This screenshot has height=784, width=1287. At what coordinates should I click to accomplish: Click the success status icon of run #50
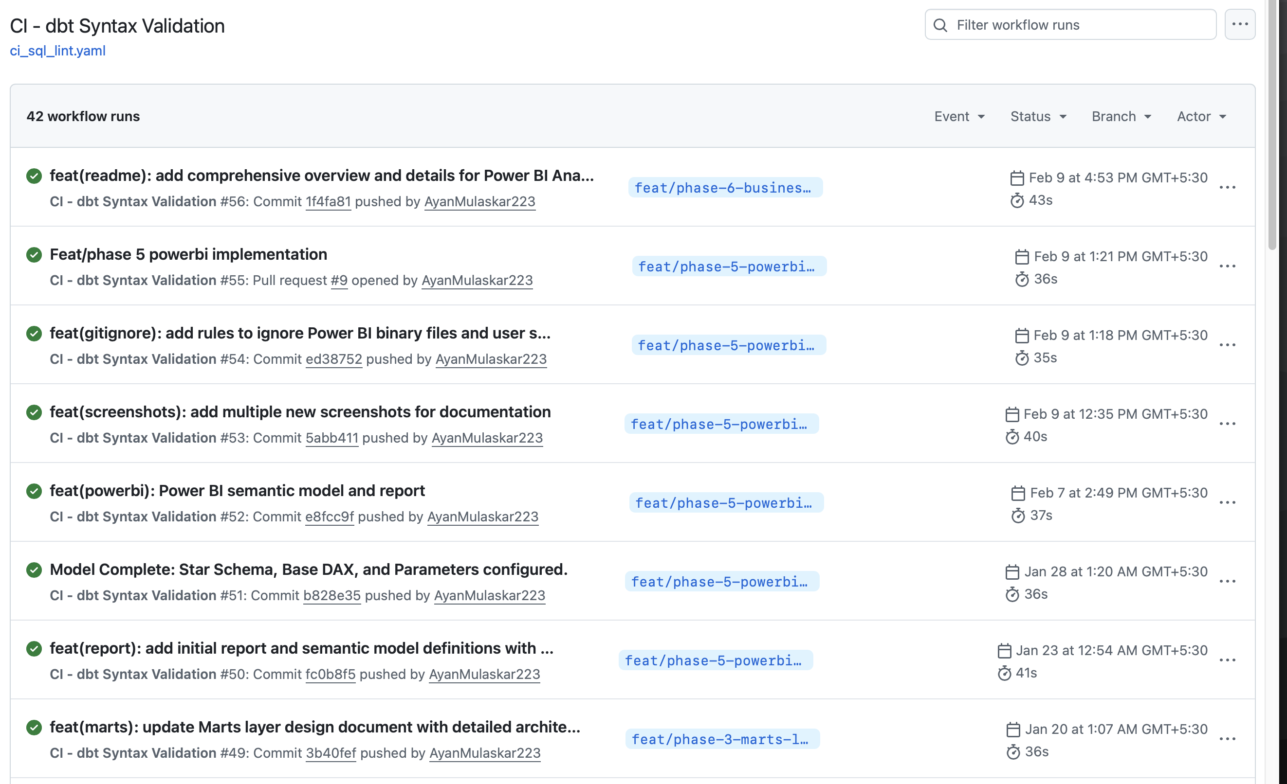(x=34, y=649)
